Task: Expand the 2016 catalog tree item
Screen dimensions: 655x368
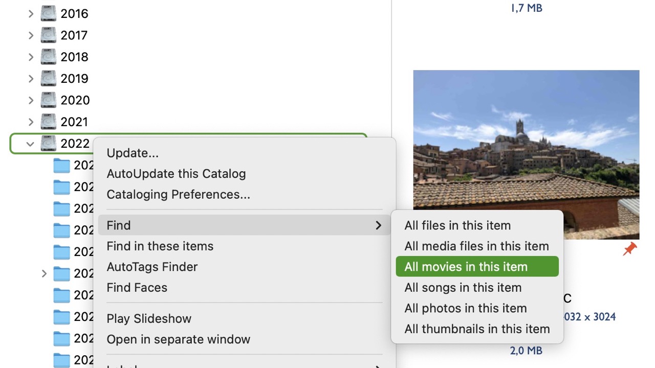Action: click(31, 14)
